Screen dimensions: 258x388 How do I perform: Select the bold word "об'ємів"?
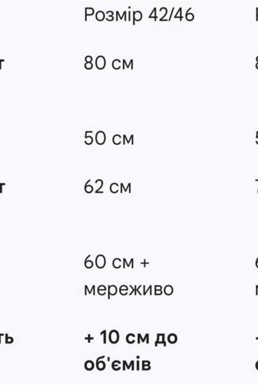(x=118, y=364)
